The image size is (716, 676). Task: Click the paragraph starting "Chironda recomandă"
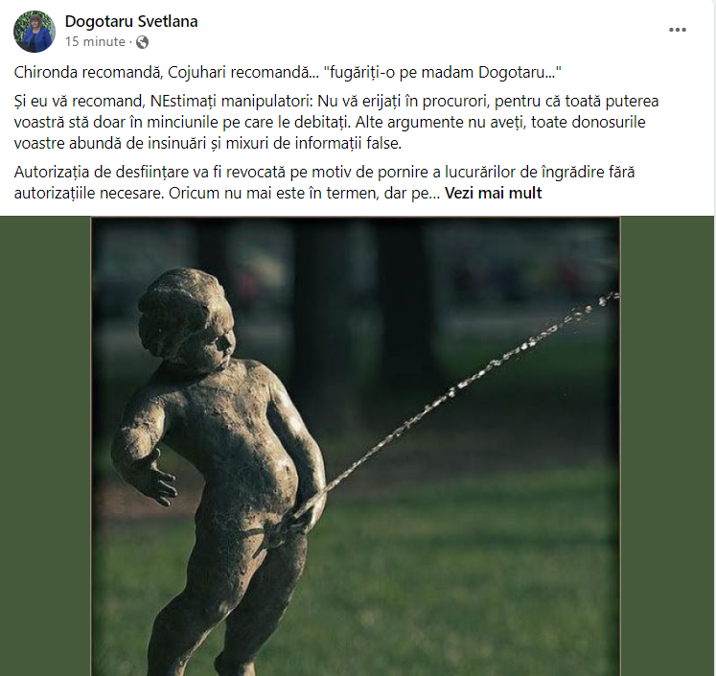tap(288, 73)
